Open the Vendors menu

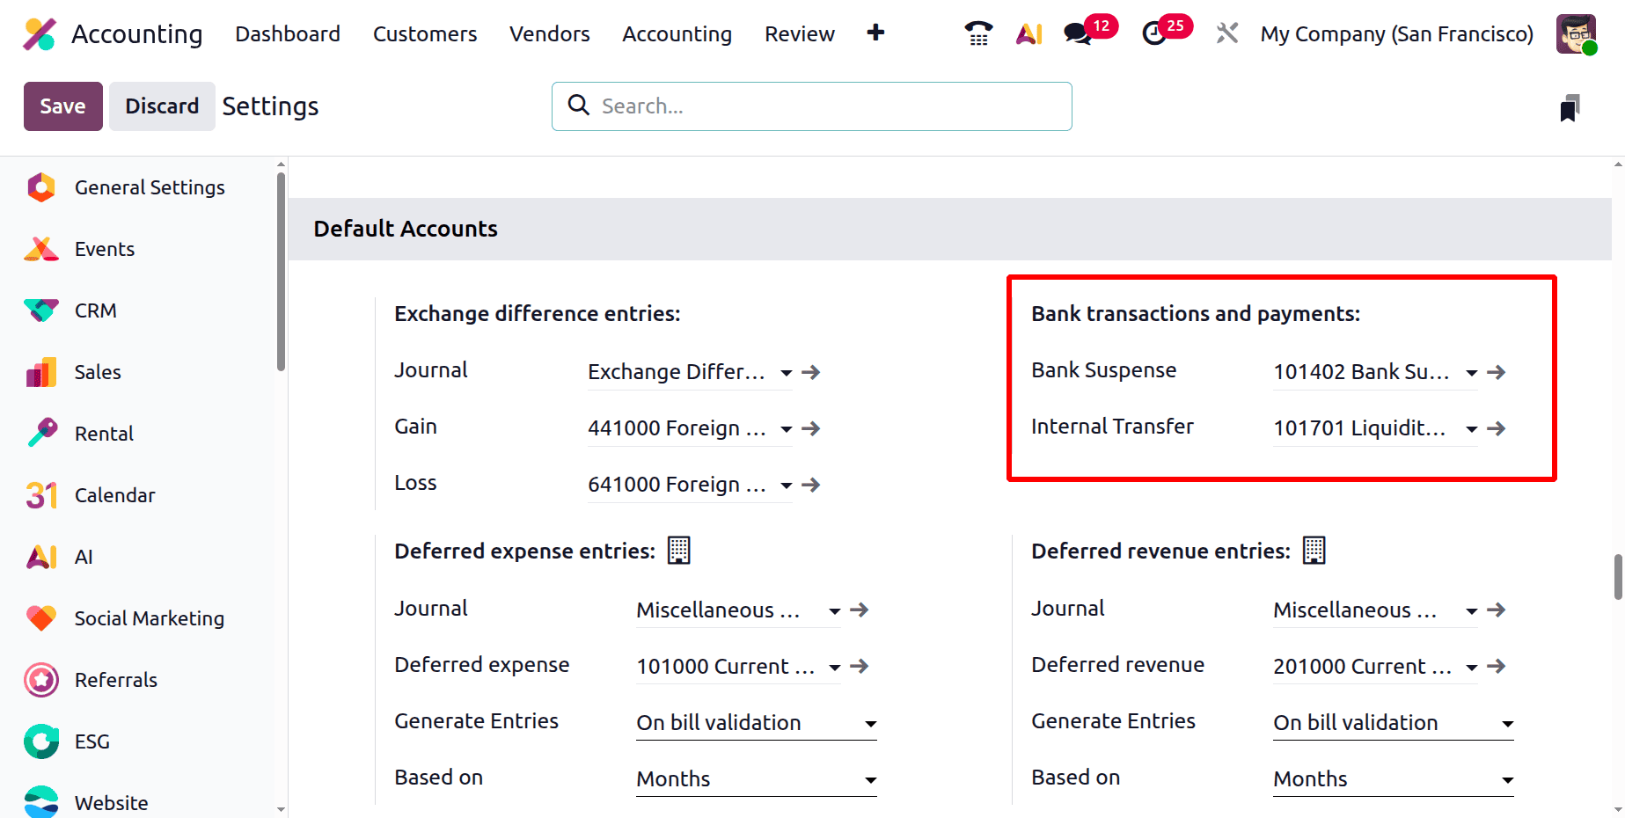pyautogui.click(x=549, y=33)
